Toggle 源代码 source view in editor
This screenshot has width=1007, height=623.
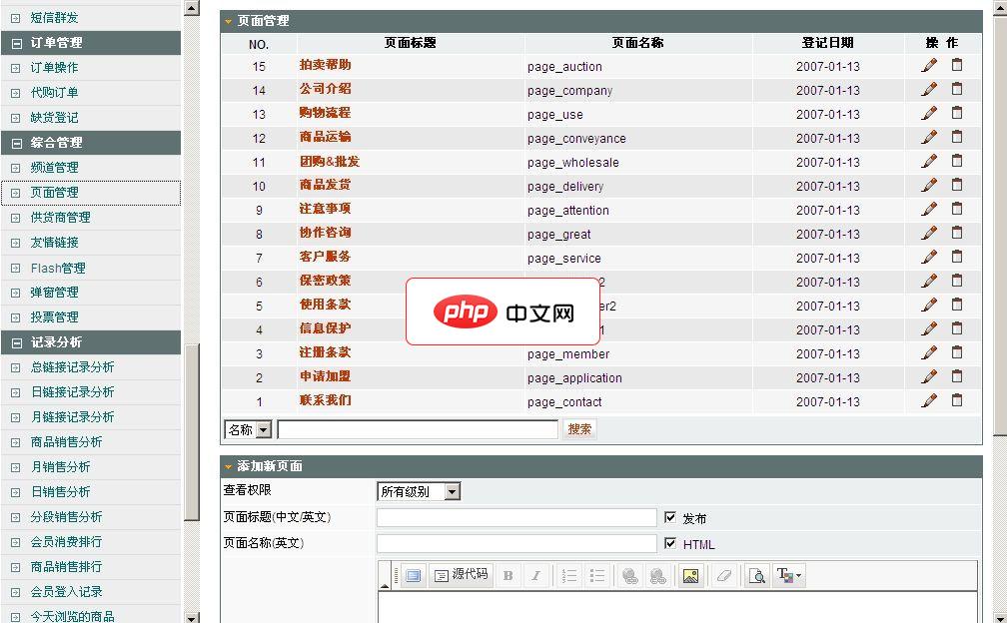click(x=462, y=575)
